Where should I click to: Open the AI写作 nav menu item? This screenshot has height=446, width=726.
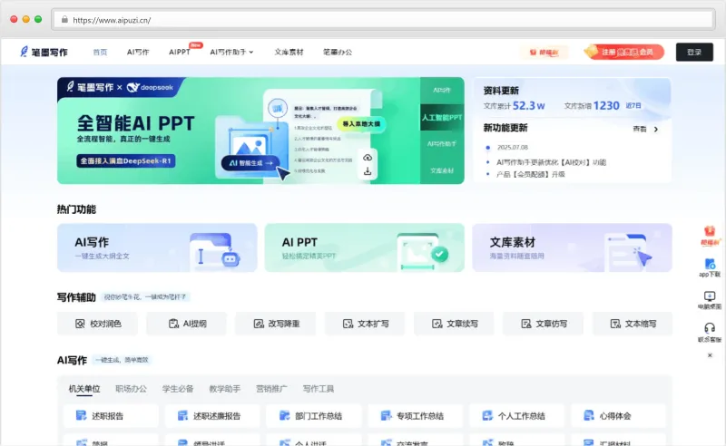pyautogui.click(x=138, y=52)
